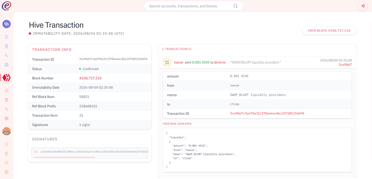Click the amount value 0.001 HIVE in table
Screen dimensions: 372x179
tap(239, 76)
